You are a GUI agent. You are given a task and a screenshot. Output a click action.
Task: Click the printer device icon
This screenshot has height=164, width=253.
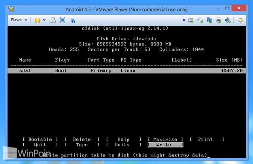(219, 20)
